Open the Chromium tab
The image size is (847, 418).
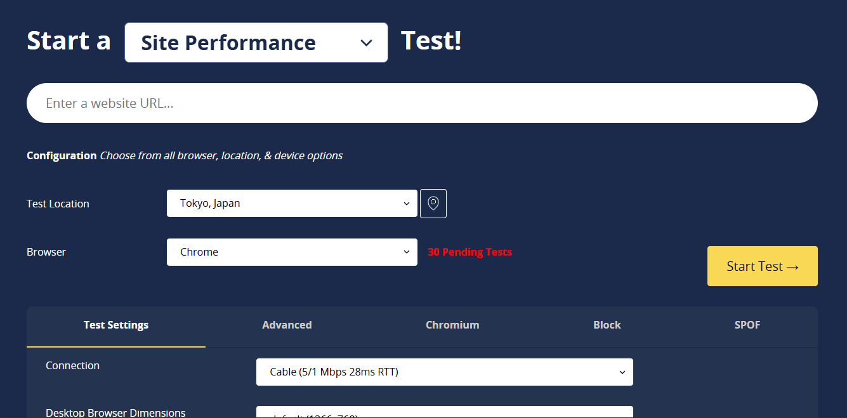coord(452,325)
